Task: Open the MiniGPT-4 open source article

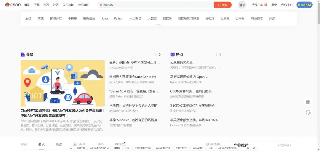Action: coord(135,62)
